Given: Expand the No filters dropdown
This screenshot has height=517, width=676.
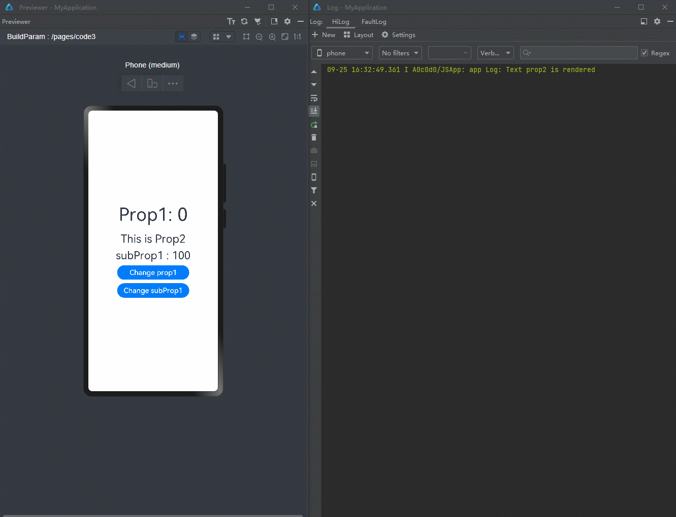Looking at the screenshot, I should click(400, 53).
